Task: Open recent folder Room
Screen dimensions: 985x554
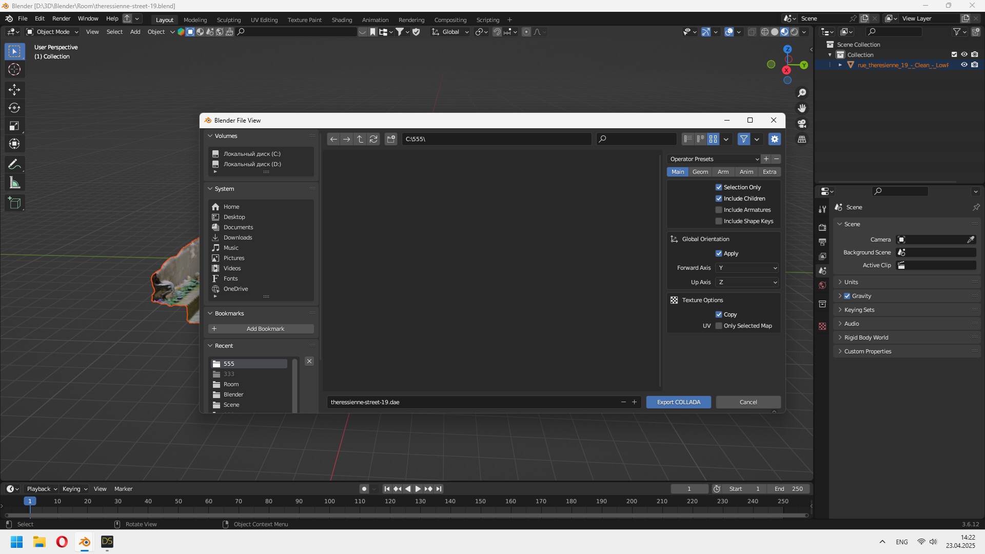Action: click(231, 384)
